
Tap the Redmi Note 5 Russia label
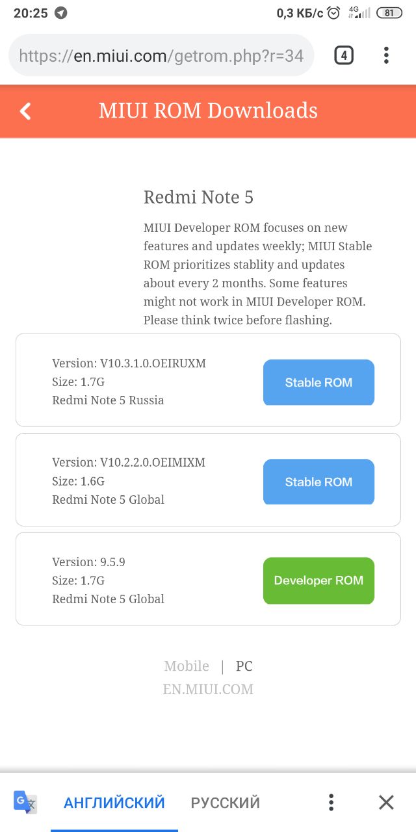[x=108, y=400]
